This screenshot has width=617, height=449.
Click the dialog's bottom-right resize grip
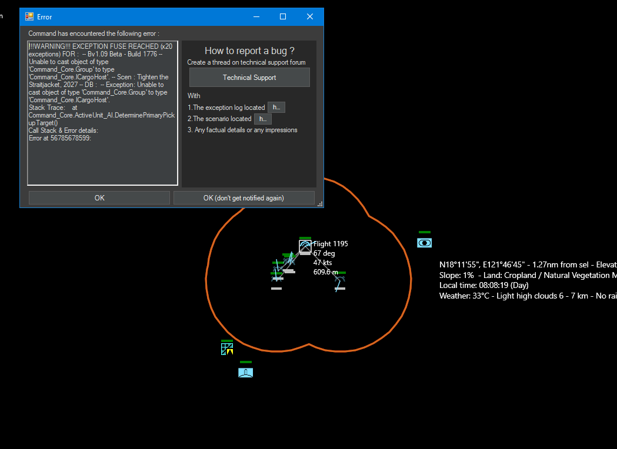pyautogui.click(x=321, y=204)
